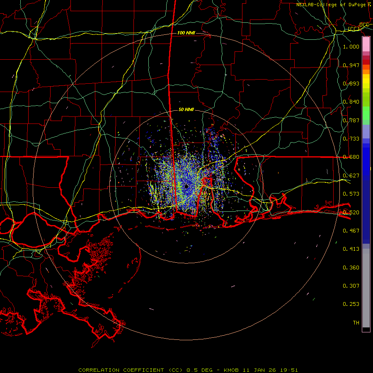Click the 0.307 legend value
The width and height of the screenshot is (373, 373).
coord(351,286)
